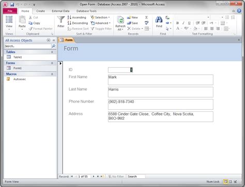Create a New record
Screen dimensions: 245x187
[x=132, y=18]
